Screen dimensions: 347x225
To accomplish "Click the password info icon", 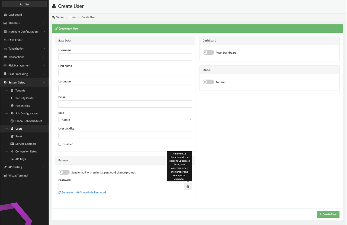I will pos(188,187).
